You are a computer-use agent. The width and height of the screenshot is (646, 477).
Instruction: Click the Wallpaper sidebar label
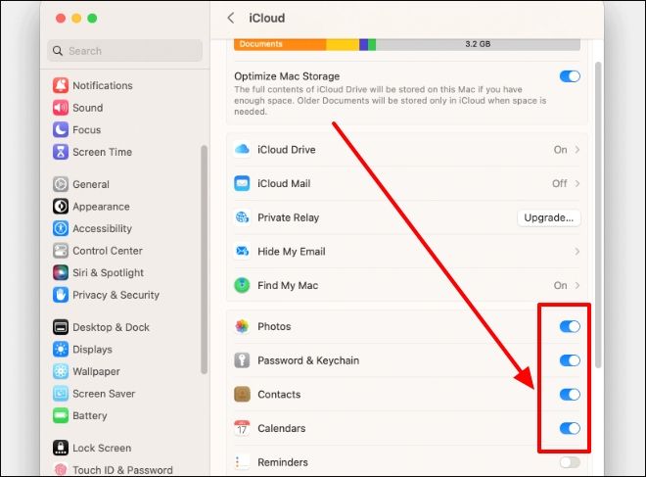(96, 371)
